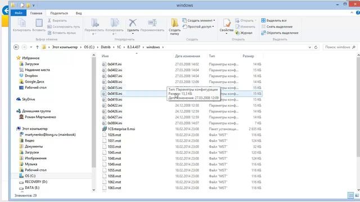Switch to the Главная tab
The image size is (360, 202).
click(x=36, y=13)
